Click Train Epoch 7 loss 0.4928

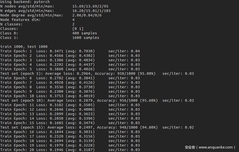(x=57, y=82)
